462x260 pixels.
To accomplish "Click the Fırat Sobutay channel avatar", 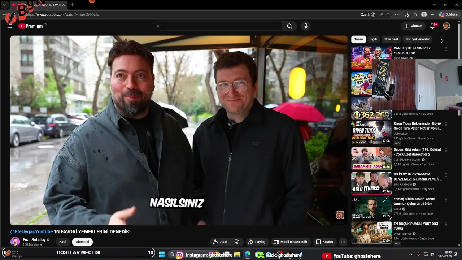I will [x=15, y=242].
